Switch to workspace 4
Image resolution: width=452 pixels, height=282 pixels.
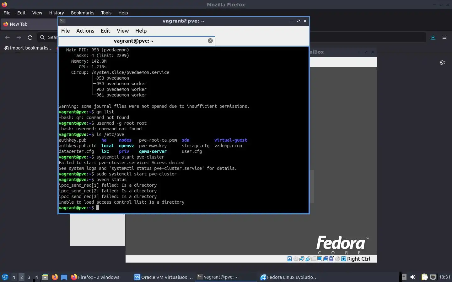[36, 277]
